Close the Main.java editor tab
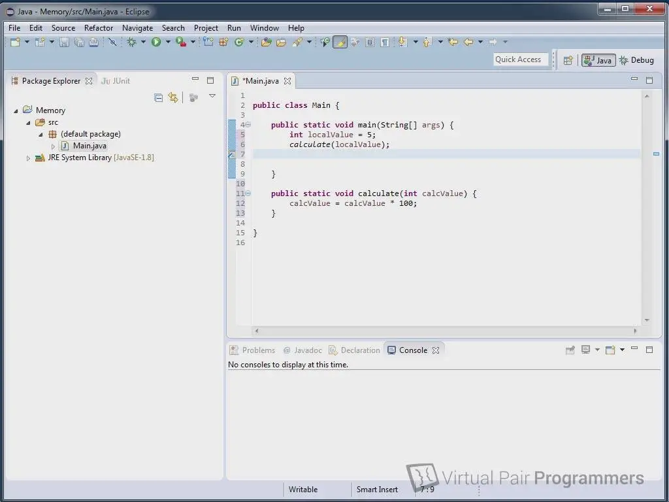The image size is (669, 502). [x=287, y=80]
